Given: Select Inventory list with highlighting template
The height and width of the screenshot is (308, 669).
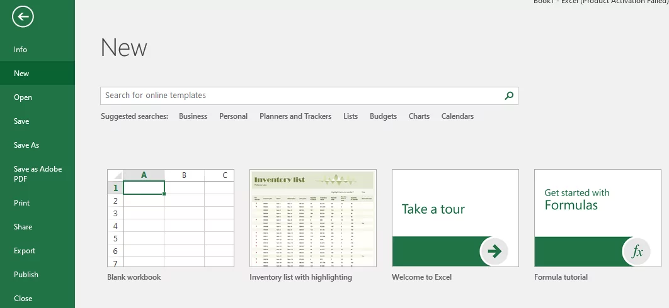Looking at the screenshot, I should (313, 217).
